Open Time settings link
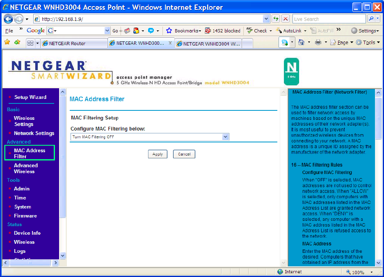The width and height of the screenshot is (384, 277). pos(20,198)
